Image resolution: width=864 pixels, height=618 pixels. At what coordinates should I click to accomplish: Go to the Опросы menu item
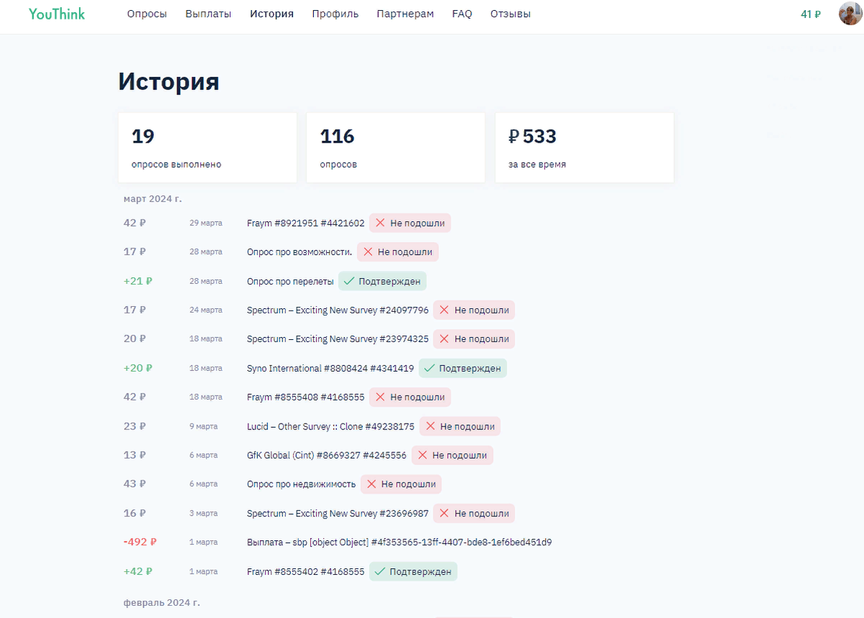point(147,14)
